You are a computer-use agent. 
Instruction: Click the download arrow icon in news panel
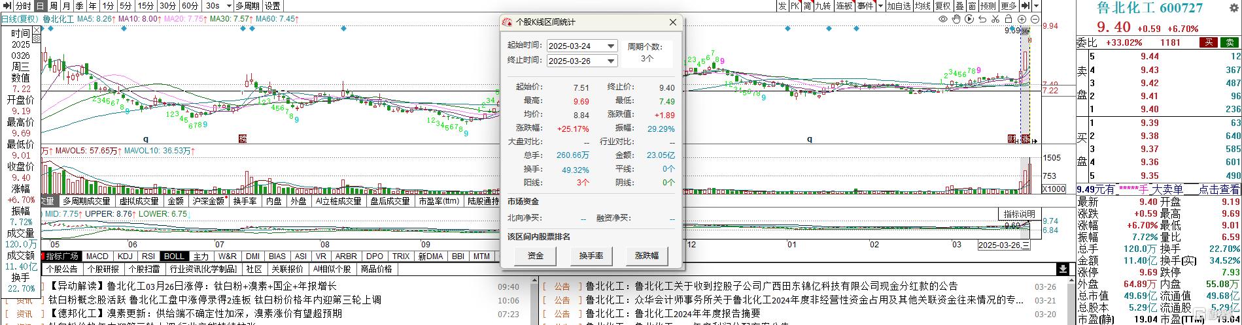(x=1063, y=269)
